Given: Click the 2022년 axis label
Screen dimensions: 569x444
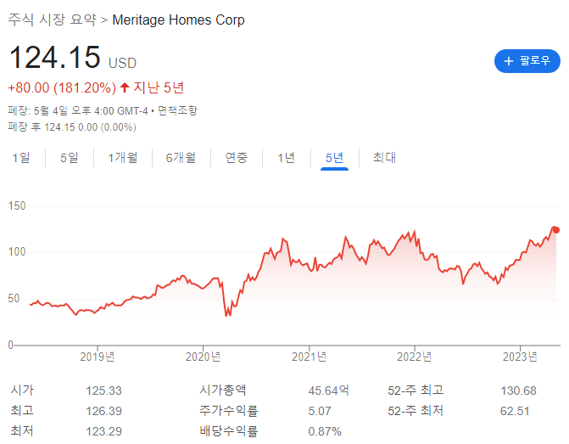Looking at the screenshot, I should coord(415,357).
